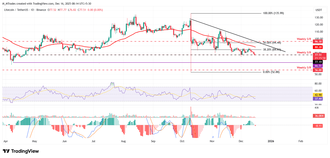Click the red 88.28 moving average price tag
Viewport: 330px width, 158px height.
point(318,47)
